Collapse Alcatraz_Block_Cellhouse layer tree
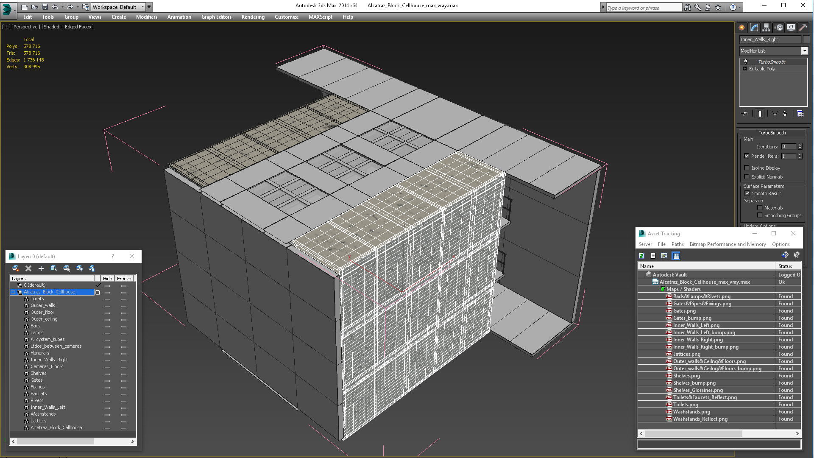 pyautogui.click(x=13, y=292)
